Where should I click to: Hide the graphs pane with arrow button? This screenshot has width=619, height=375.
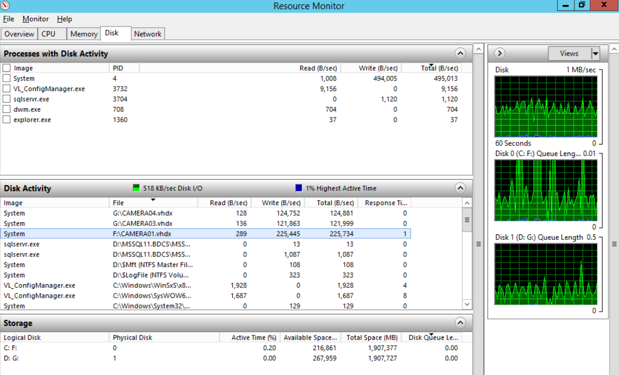tap(499, 53)
